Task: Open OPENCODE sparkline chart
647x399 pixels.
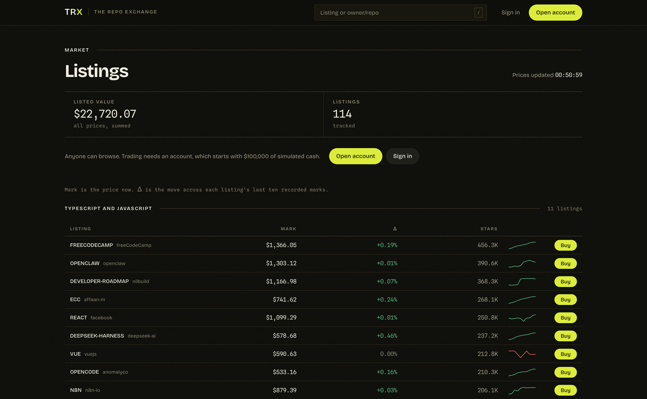Action: 522,372
